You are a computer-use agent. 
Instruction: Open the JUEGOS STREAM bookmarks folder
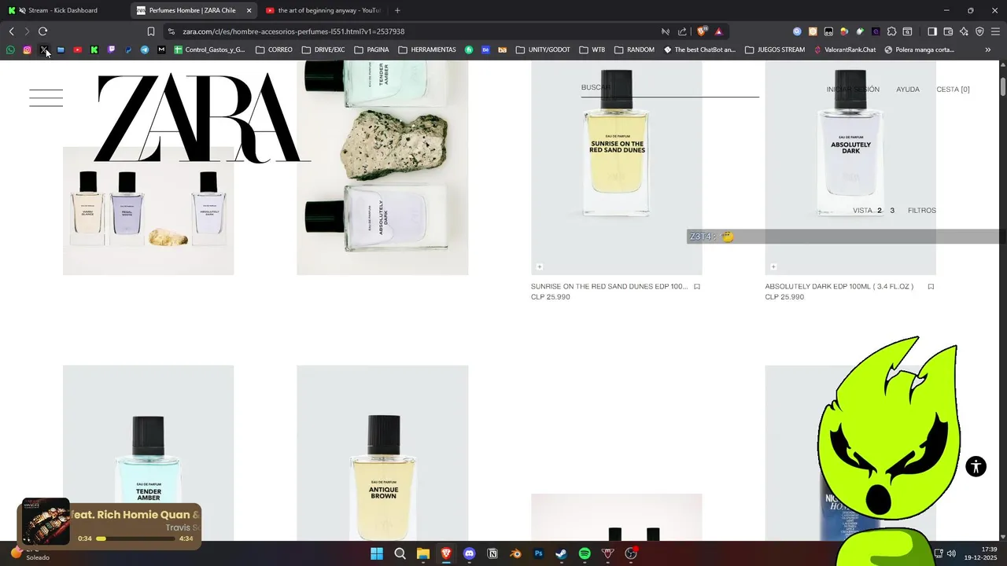774,50
